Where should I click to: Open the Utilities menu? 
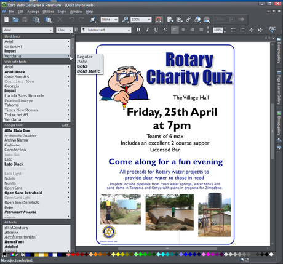click(x=48, y=12)
